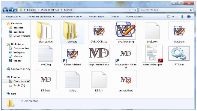Screen dimensions: 197x111
Task: Select the uninstall.exe icon
Action: [126, 80]
